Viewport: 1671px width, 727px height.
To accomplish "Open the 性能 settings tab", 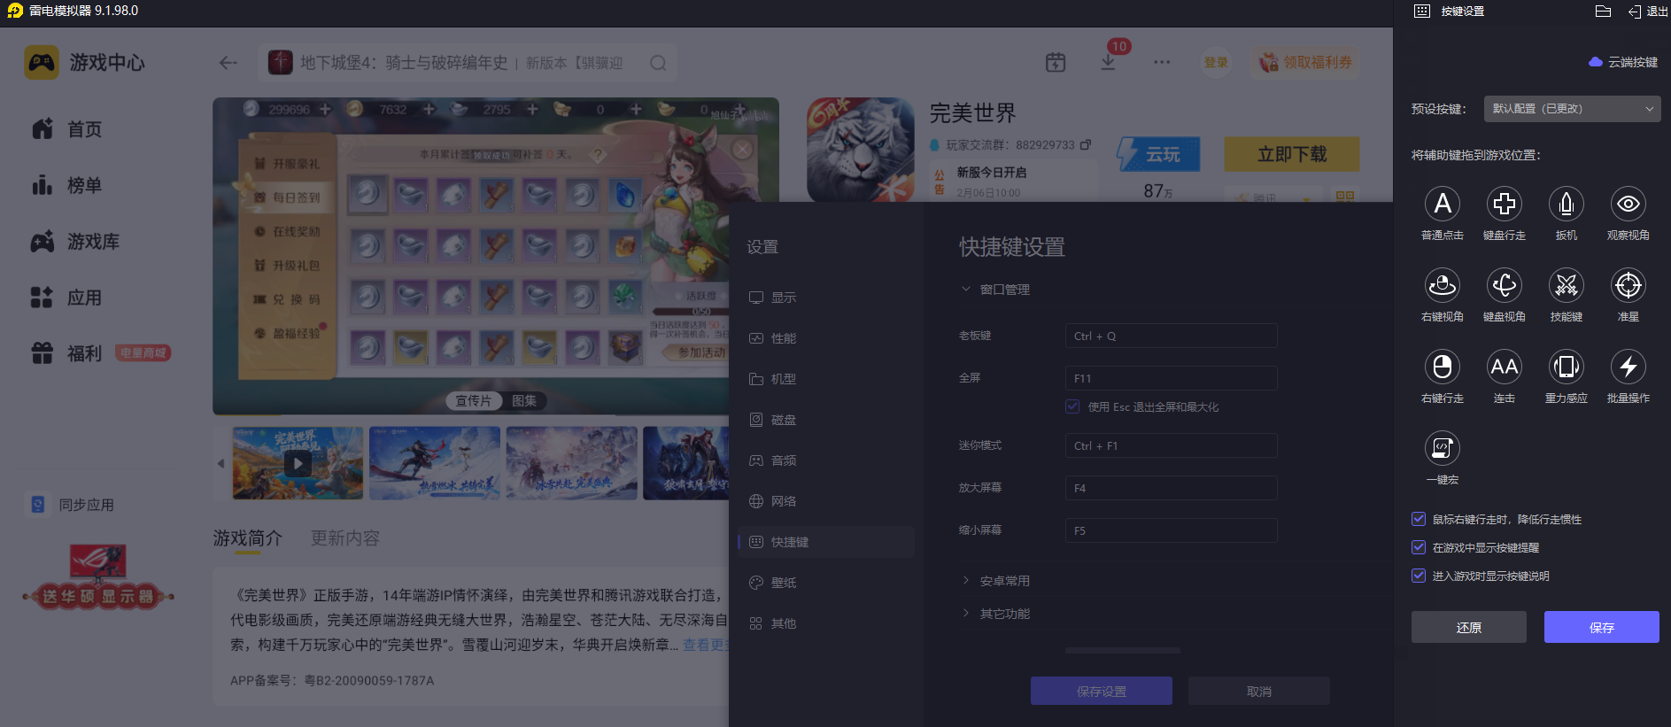I will (826, 338).
